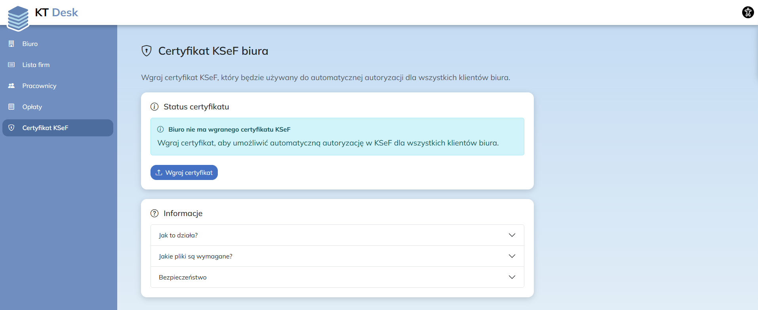Go to Lista firm in sidebar
This screenshot has height=310, width=758.
(36, 65)
